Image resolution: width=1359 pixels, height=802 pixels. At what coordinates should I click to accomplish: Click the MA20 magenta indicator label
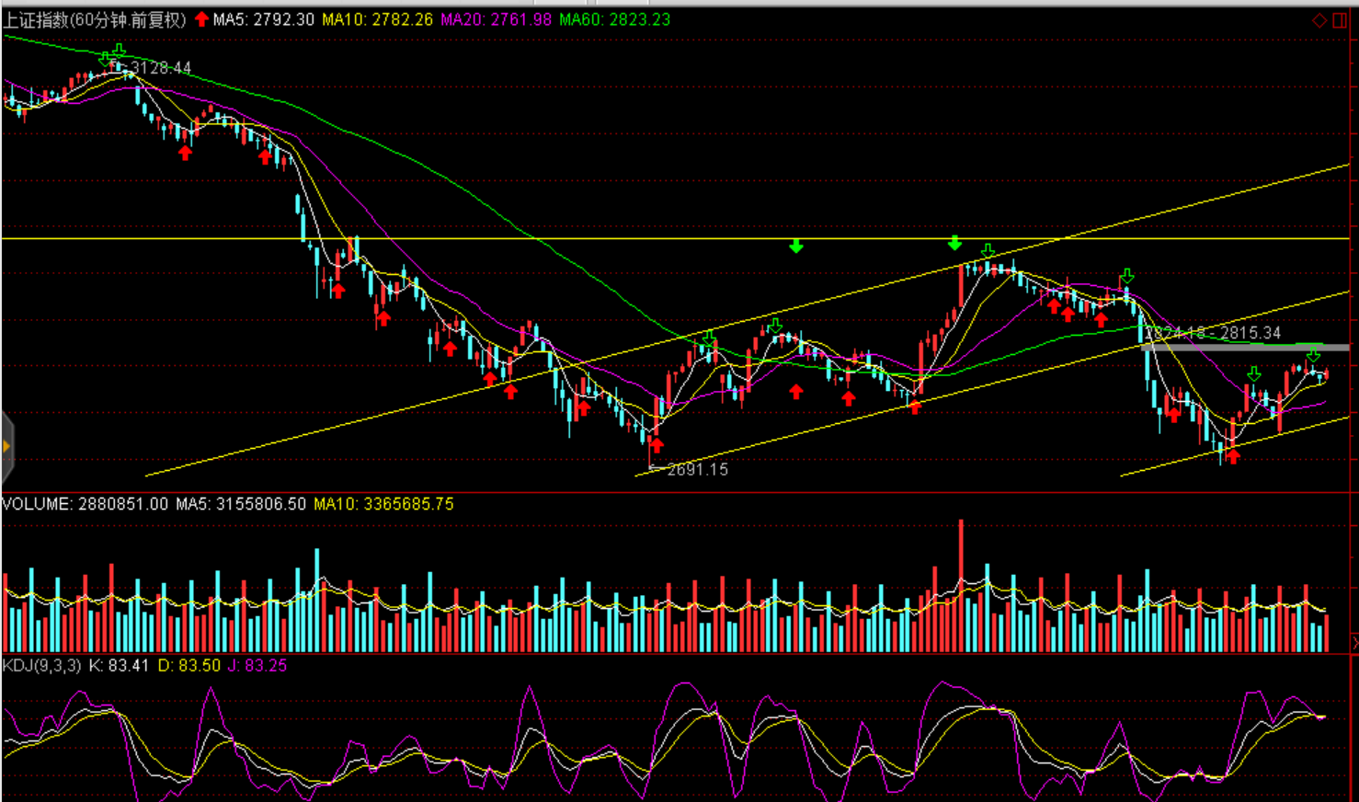click(496, 19)
